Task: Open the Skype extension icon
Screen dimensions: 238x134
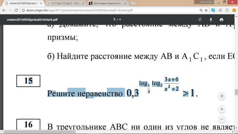Action: click(x=213, y=10)
